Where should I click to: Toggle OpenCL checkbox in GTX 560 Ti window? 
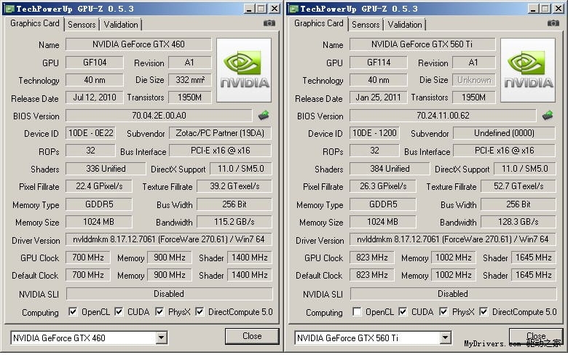[x=357, y=312]
